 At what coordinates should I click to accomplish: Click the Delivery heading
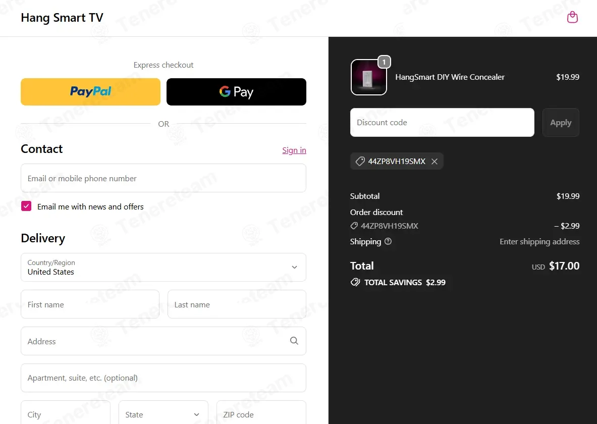[x=43, y=238]
